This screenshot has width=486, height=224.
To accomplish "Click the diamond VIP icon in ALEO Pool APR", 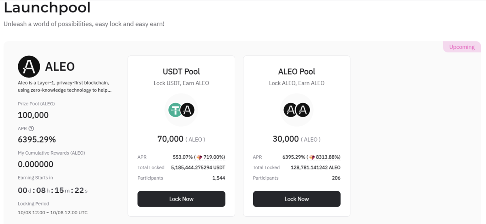I will coord(312,157).
